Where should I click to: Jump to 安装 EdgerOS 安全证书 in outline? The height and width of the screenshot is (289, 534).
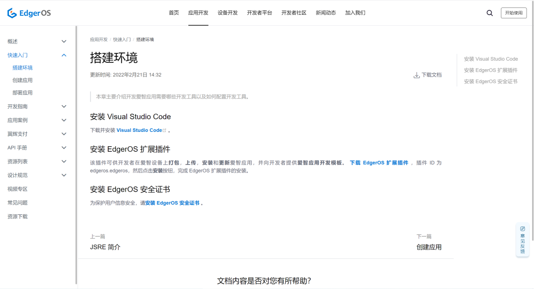[490, 82]
